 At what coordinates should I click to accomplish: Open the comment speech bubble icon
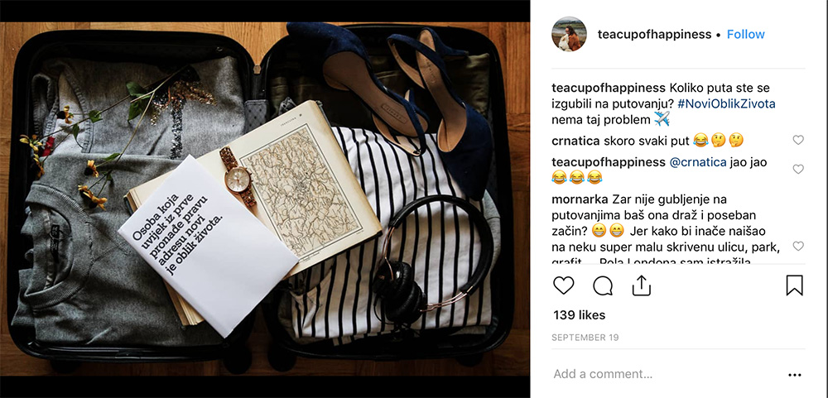coord(603,285)
